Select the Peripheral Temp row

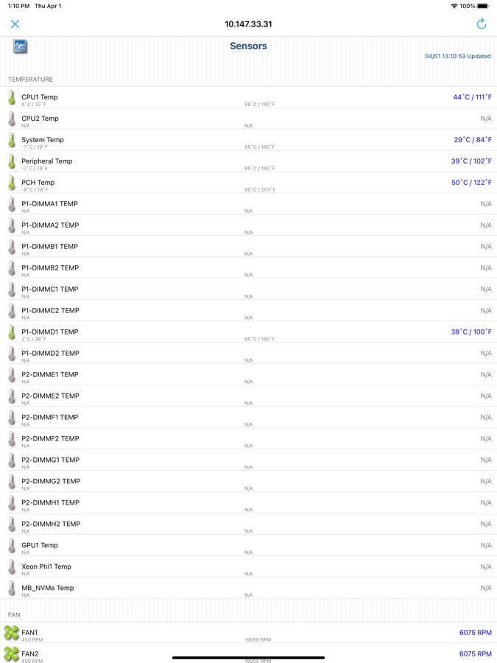coord(248,161)
